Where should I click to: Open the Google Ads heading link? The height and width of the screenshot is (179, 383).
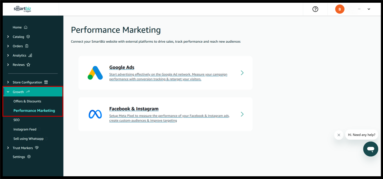coord(122,67)
